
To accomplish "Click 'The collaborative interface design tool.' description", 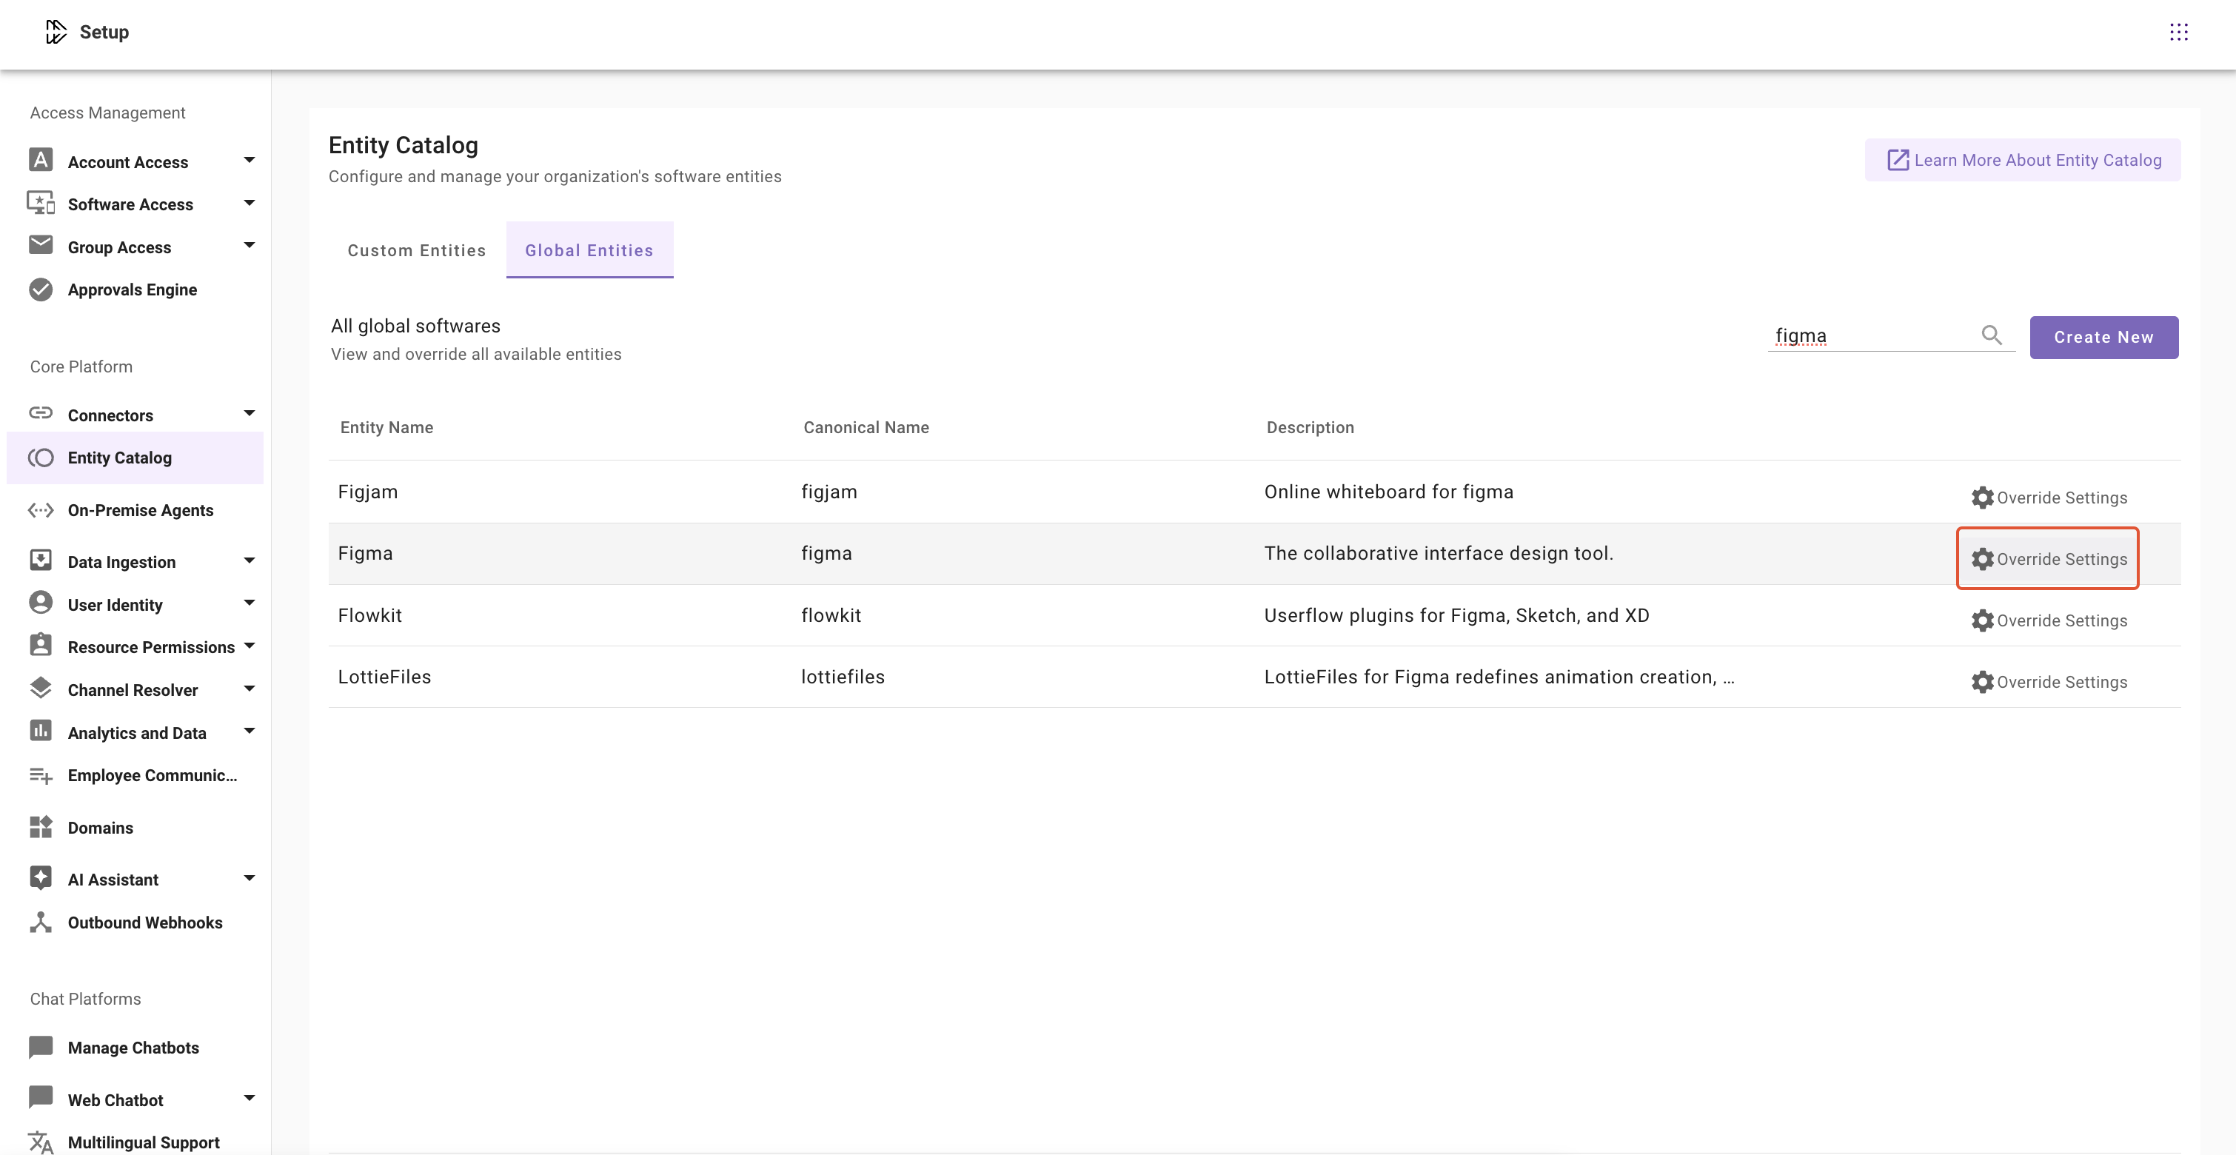I will 1439,554.
